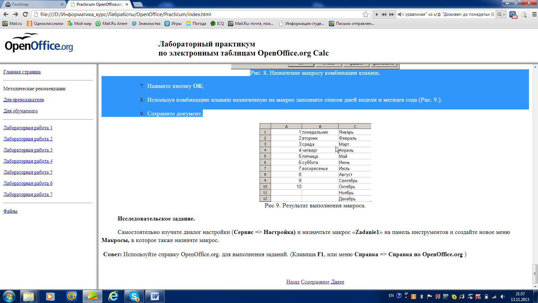The image size is (538, 303).
Task: Open the Знакомства bookmark
Action: [x=146, y=23]
